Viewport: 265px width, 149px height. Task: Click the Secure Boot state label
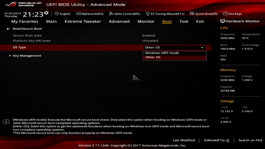(x=27, y=35)
